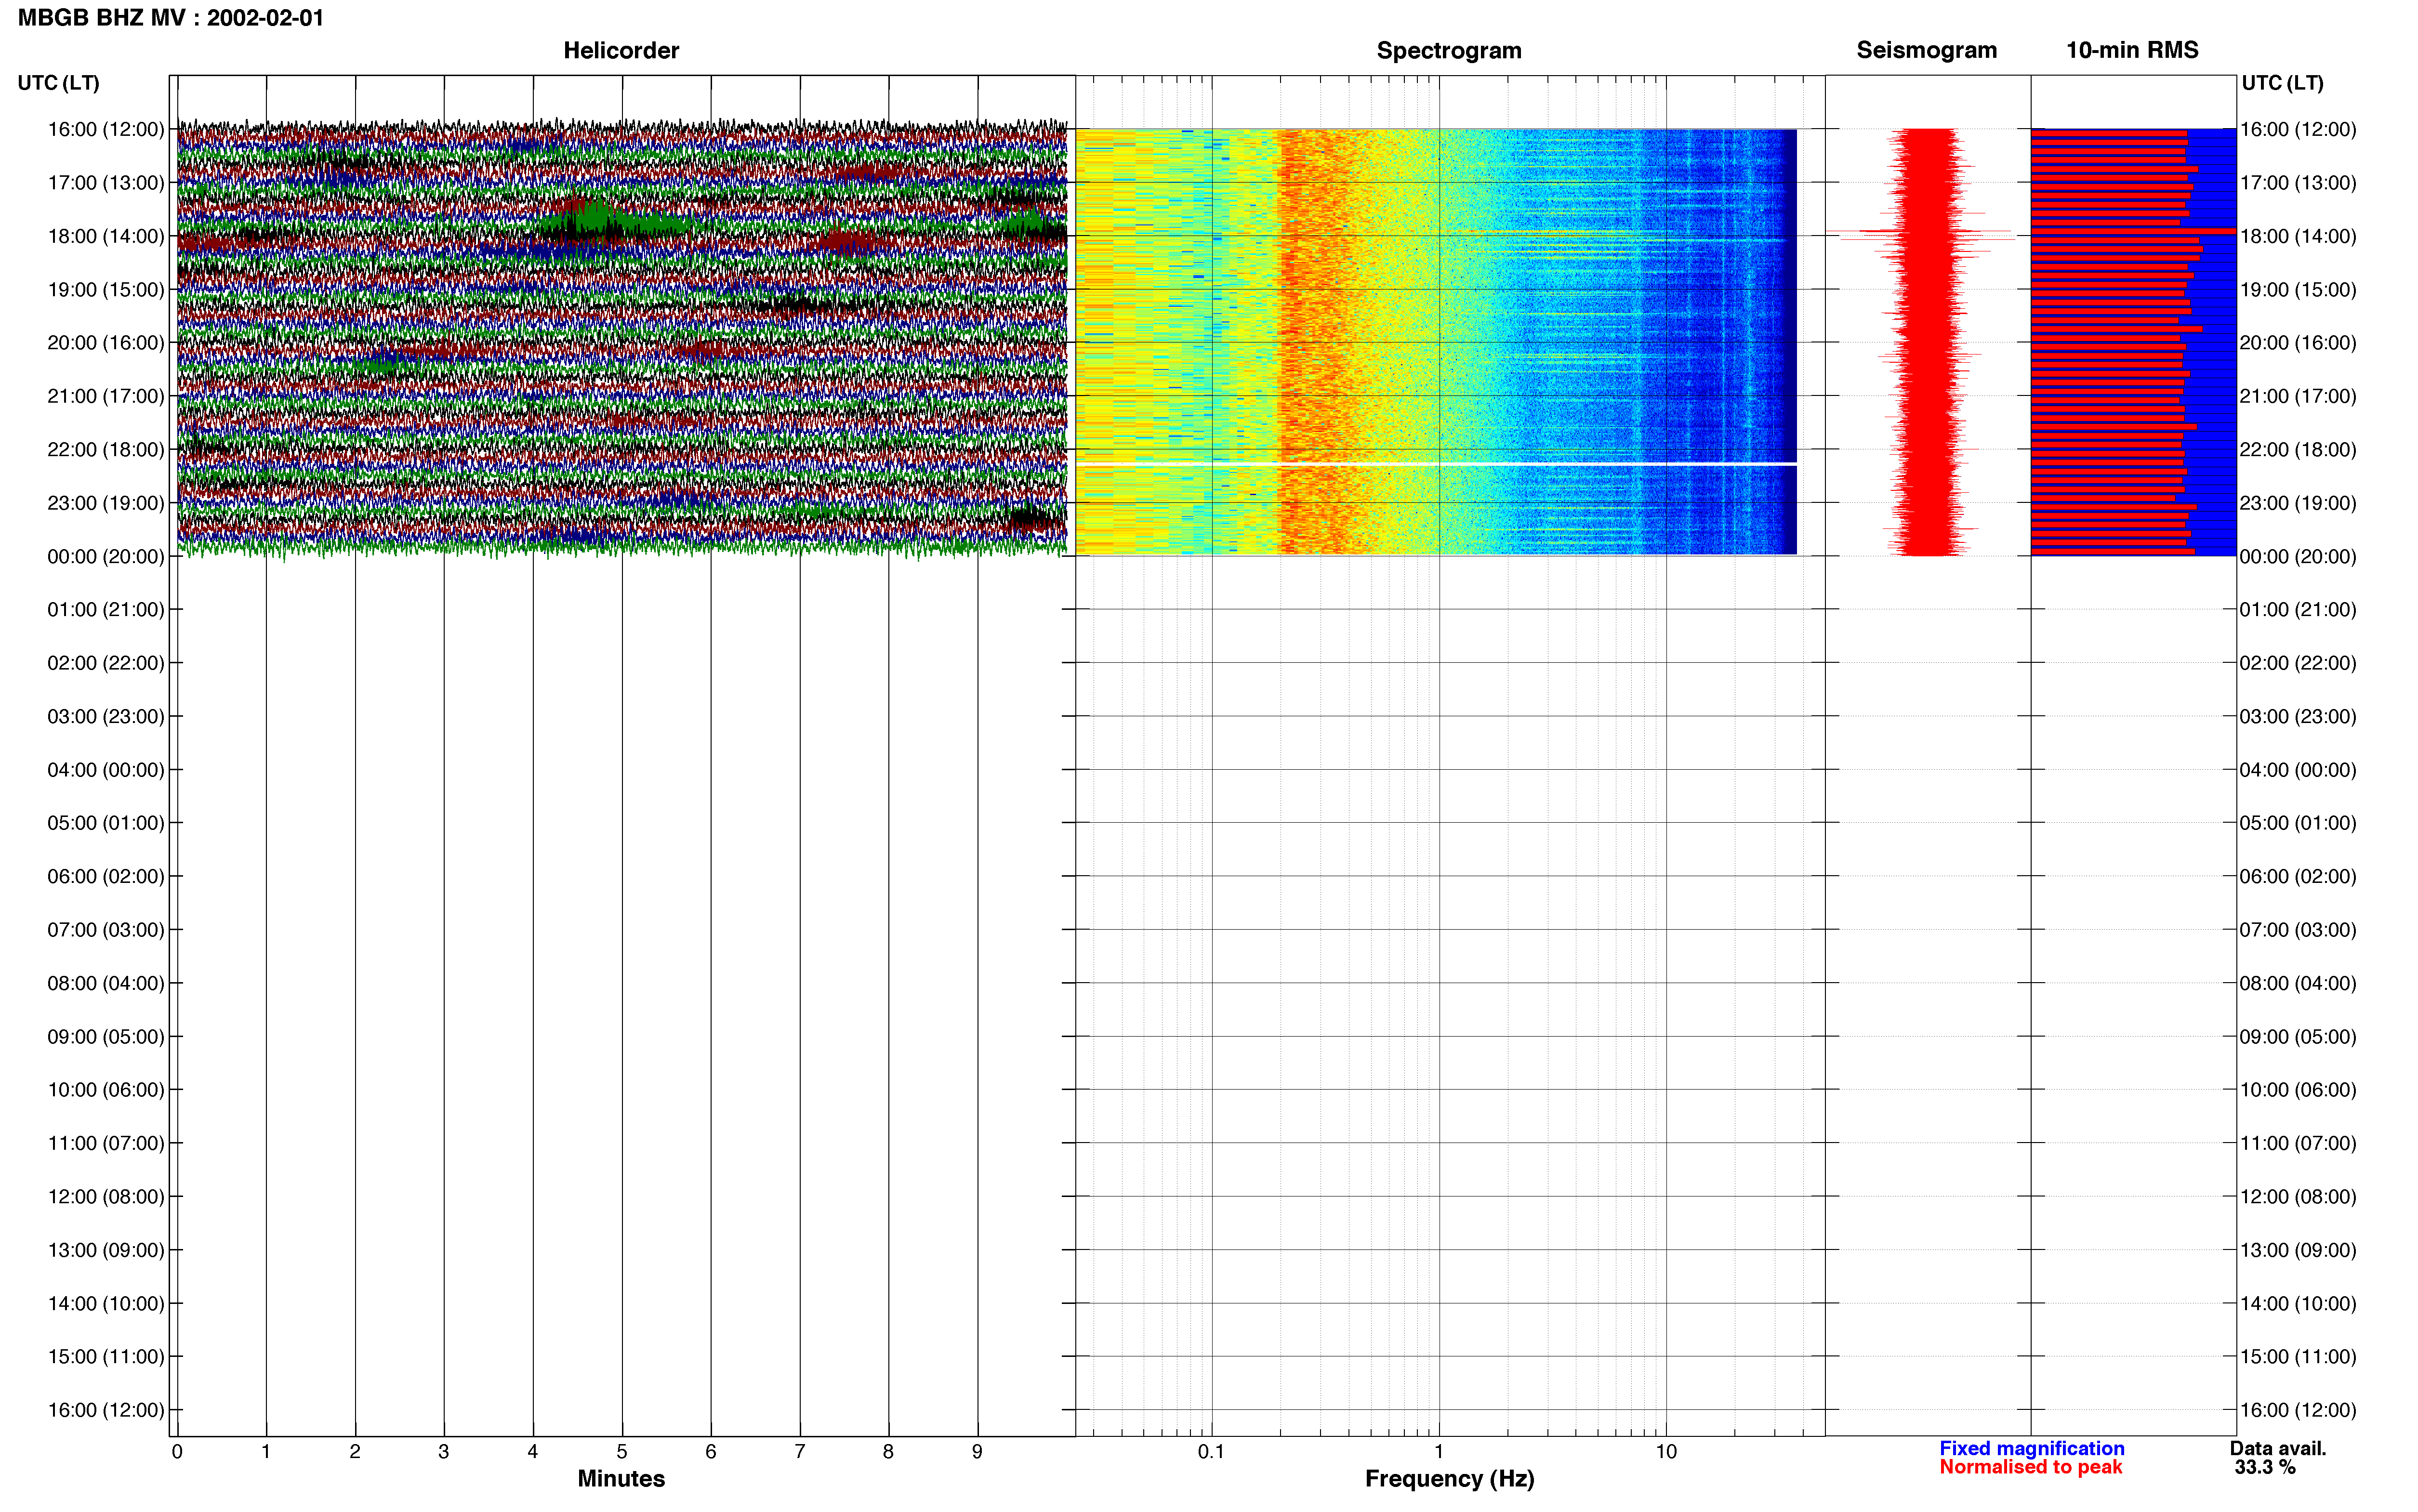The height and width of the screenshot is (1512, 2418).
Task: Click left-axis time label "21:00 (17:00)"
Action: (x=106, y=396)
